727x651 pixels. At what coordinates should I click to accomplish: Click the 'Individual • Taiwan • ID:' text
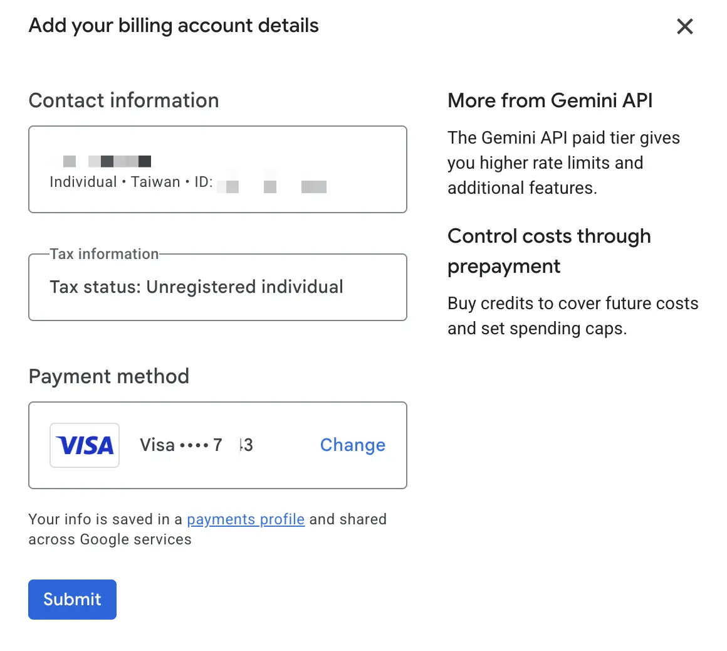pyautogui.click(x=131, y=182)
